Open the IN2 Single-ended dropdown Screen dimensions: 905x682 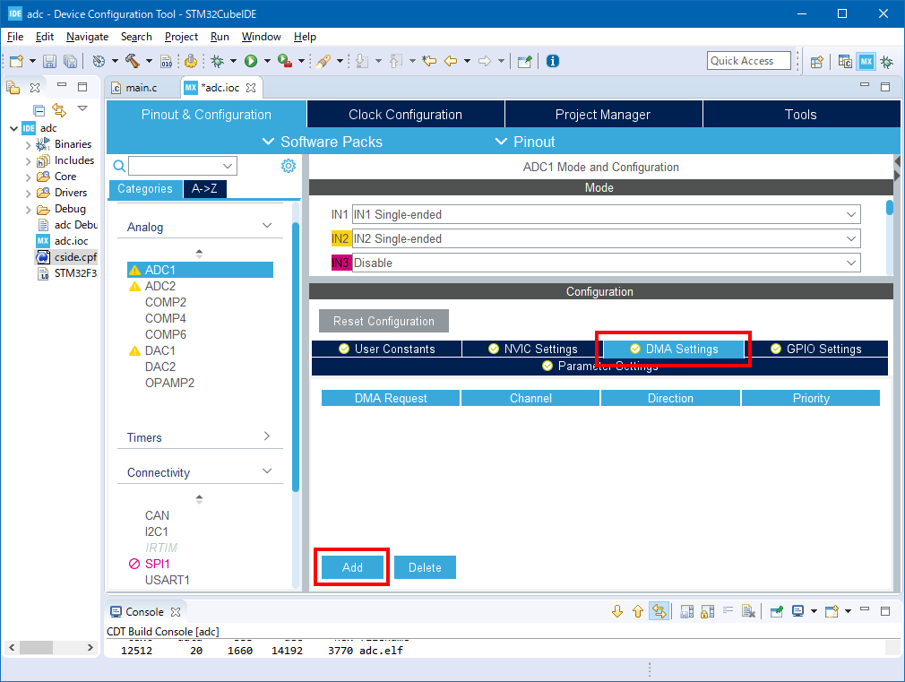(x=851, y=238)
